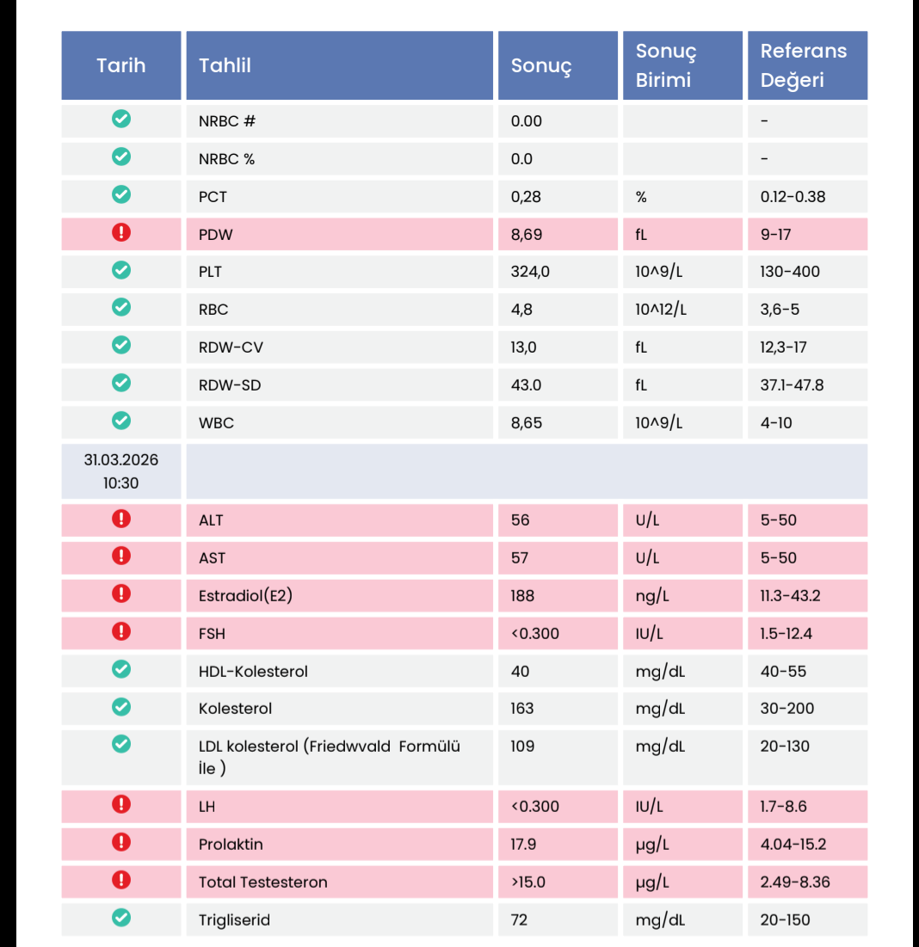Click the green check icon beside WBC
919x947 pixels.
pyautogui.click(x=121, y=421)
